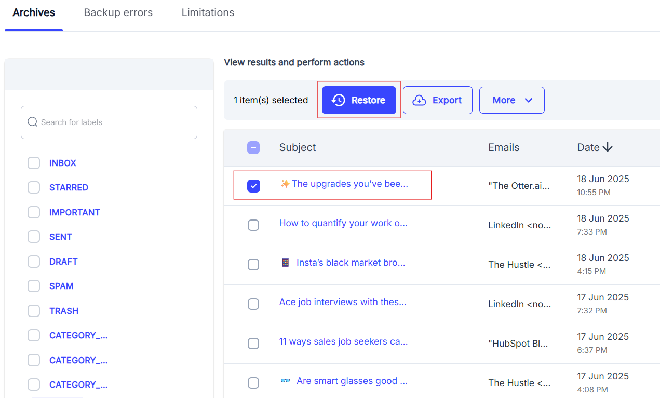This screenshot has height=398, width=660.
Task: Open 'Ace job interviews with thes...' email
Action: coord(343,302)
